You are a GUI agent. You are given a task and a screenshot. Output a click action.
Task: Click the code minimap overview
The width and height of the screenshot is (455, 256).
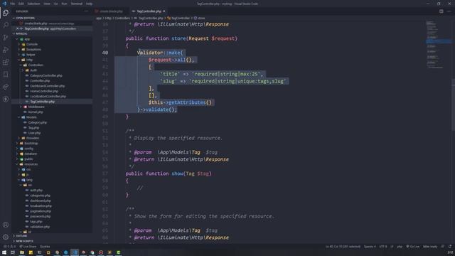[438, 45]
